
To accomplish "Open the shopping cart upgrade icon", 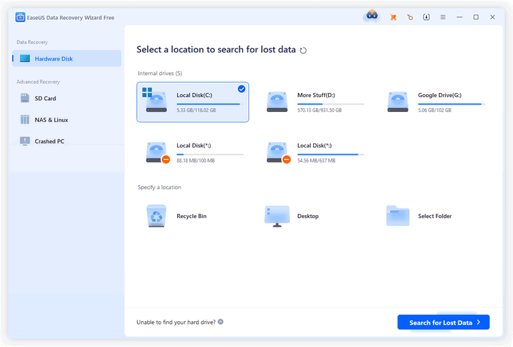I will click(393, 17).
